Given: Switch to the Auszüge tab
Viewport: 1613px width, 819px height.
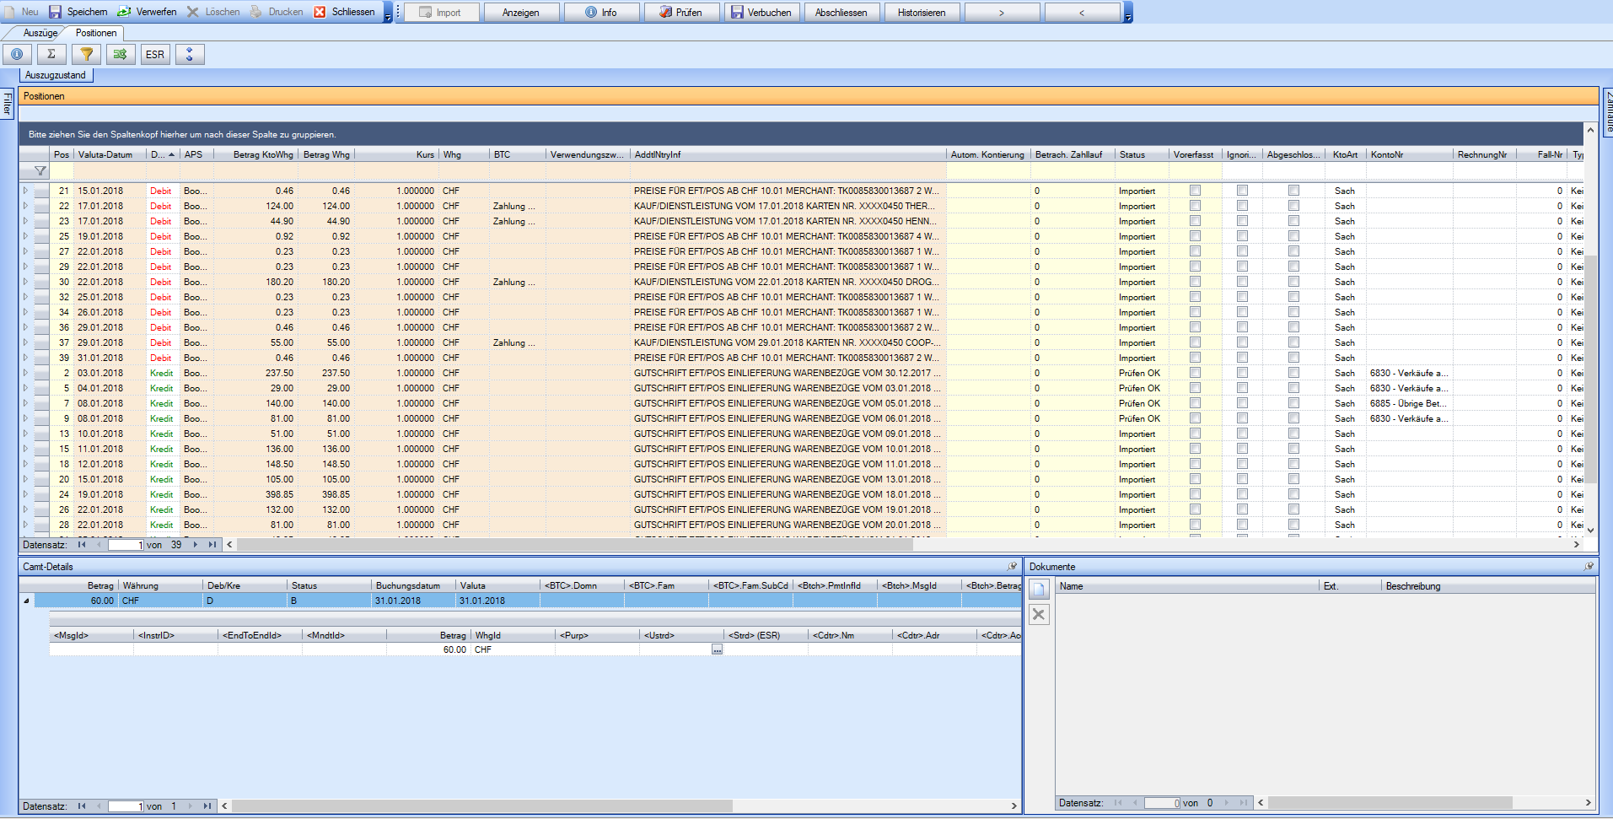Looking at the screenshot, I should (x=40, y=33).
